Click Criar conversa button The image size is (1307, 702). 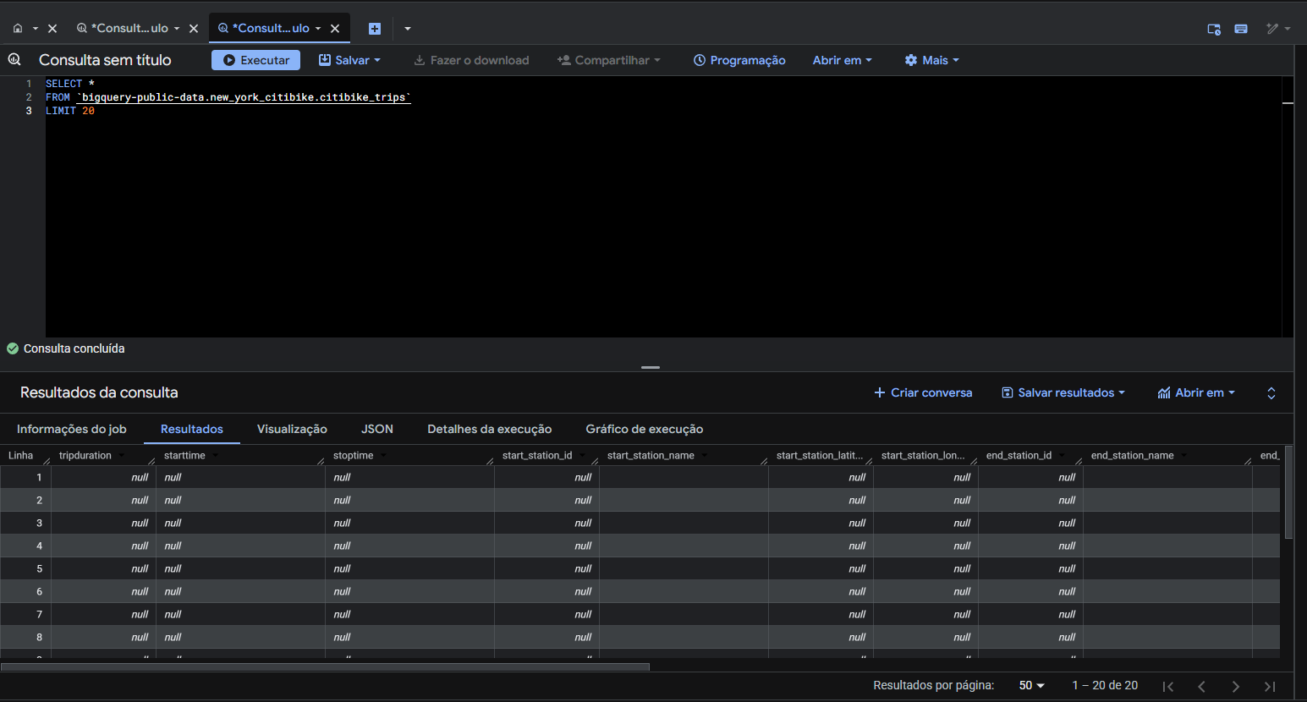(x=923, y=392)
